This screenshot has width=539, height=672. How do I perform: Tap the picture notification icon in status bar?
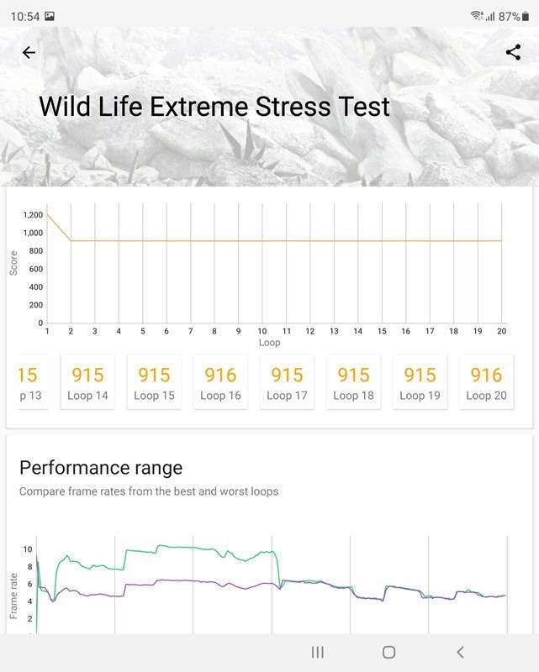click(50, 16)
